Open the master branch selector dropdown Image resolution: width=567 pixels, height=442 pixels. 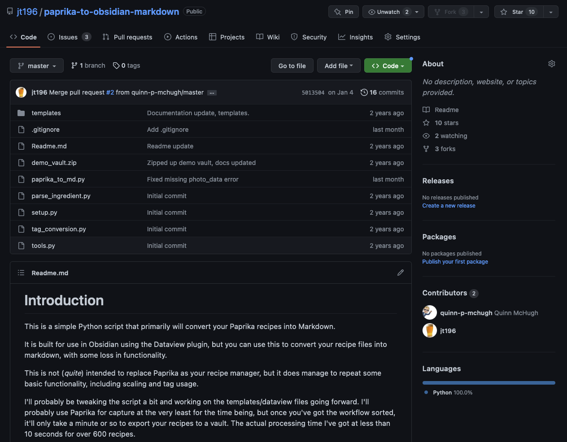37,65
